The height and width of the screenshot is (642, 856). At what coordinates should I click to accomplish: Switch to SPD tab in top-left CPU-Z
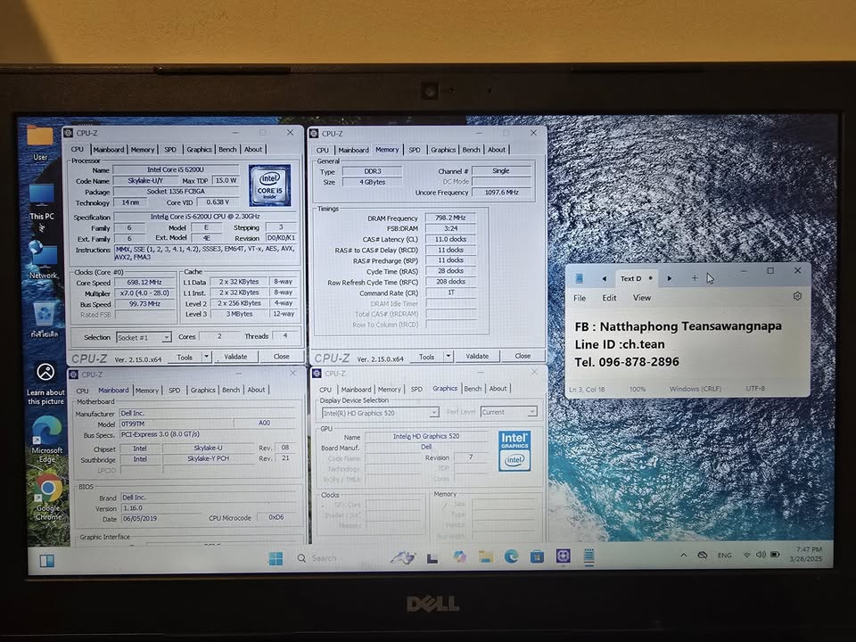point(170,150)
